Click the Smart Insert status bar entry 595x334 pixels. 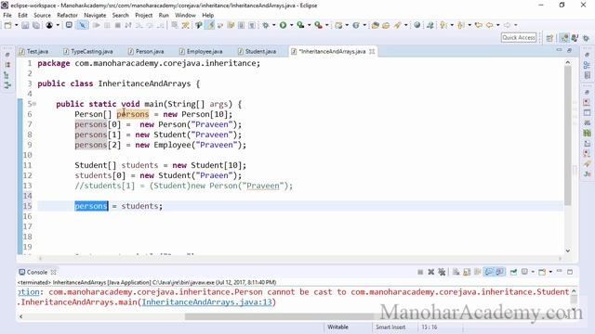[390, 327]
